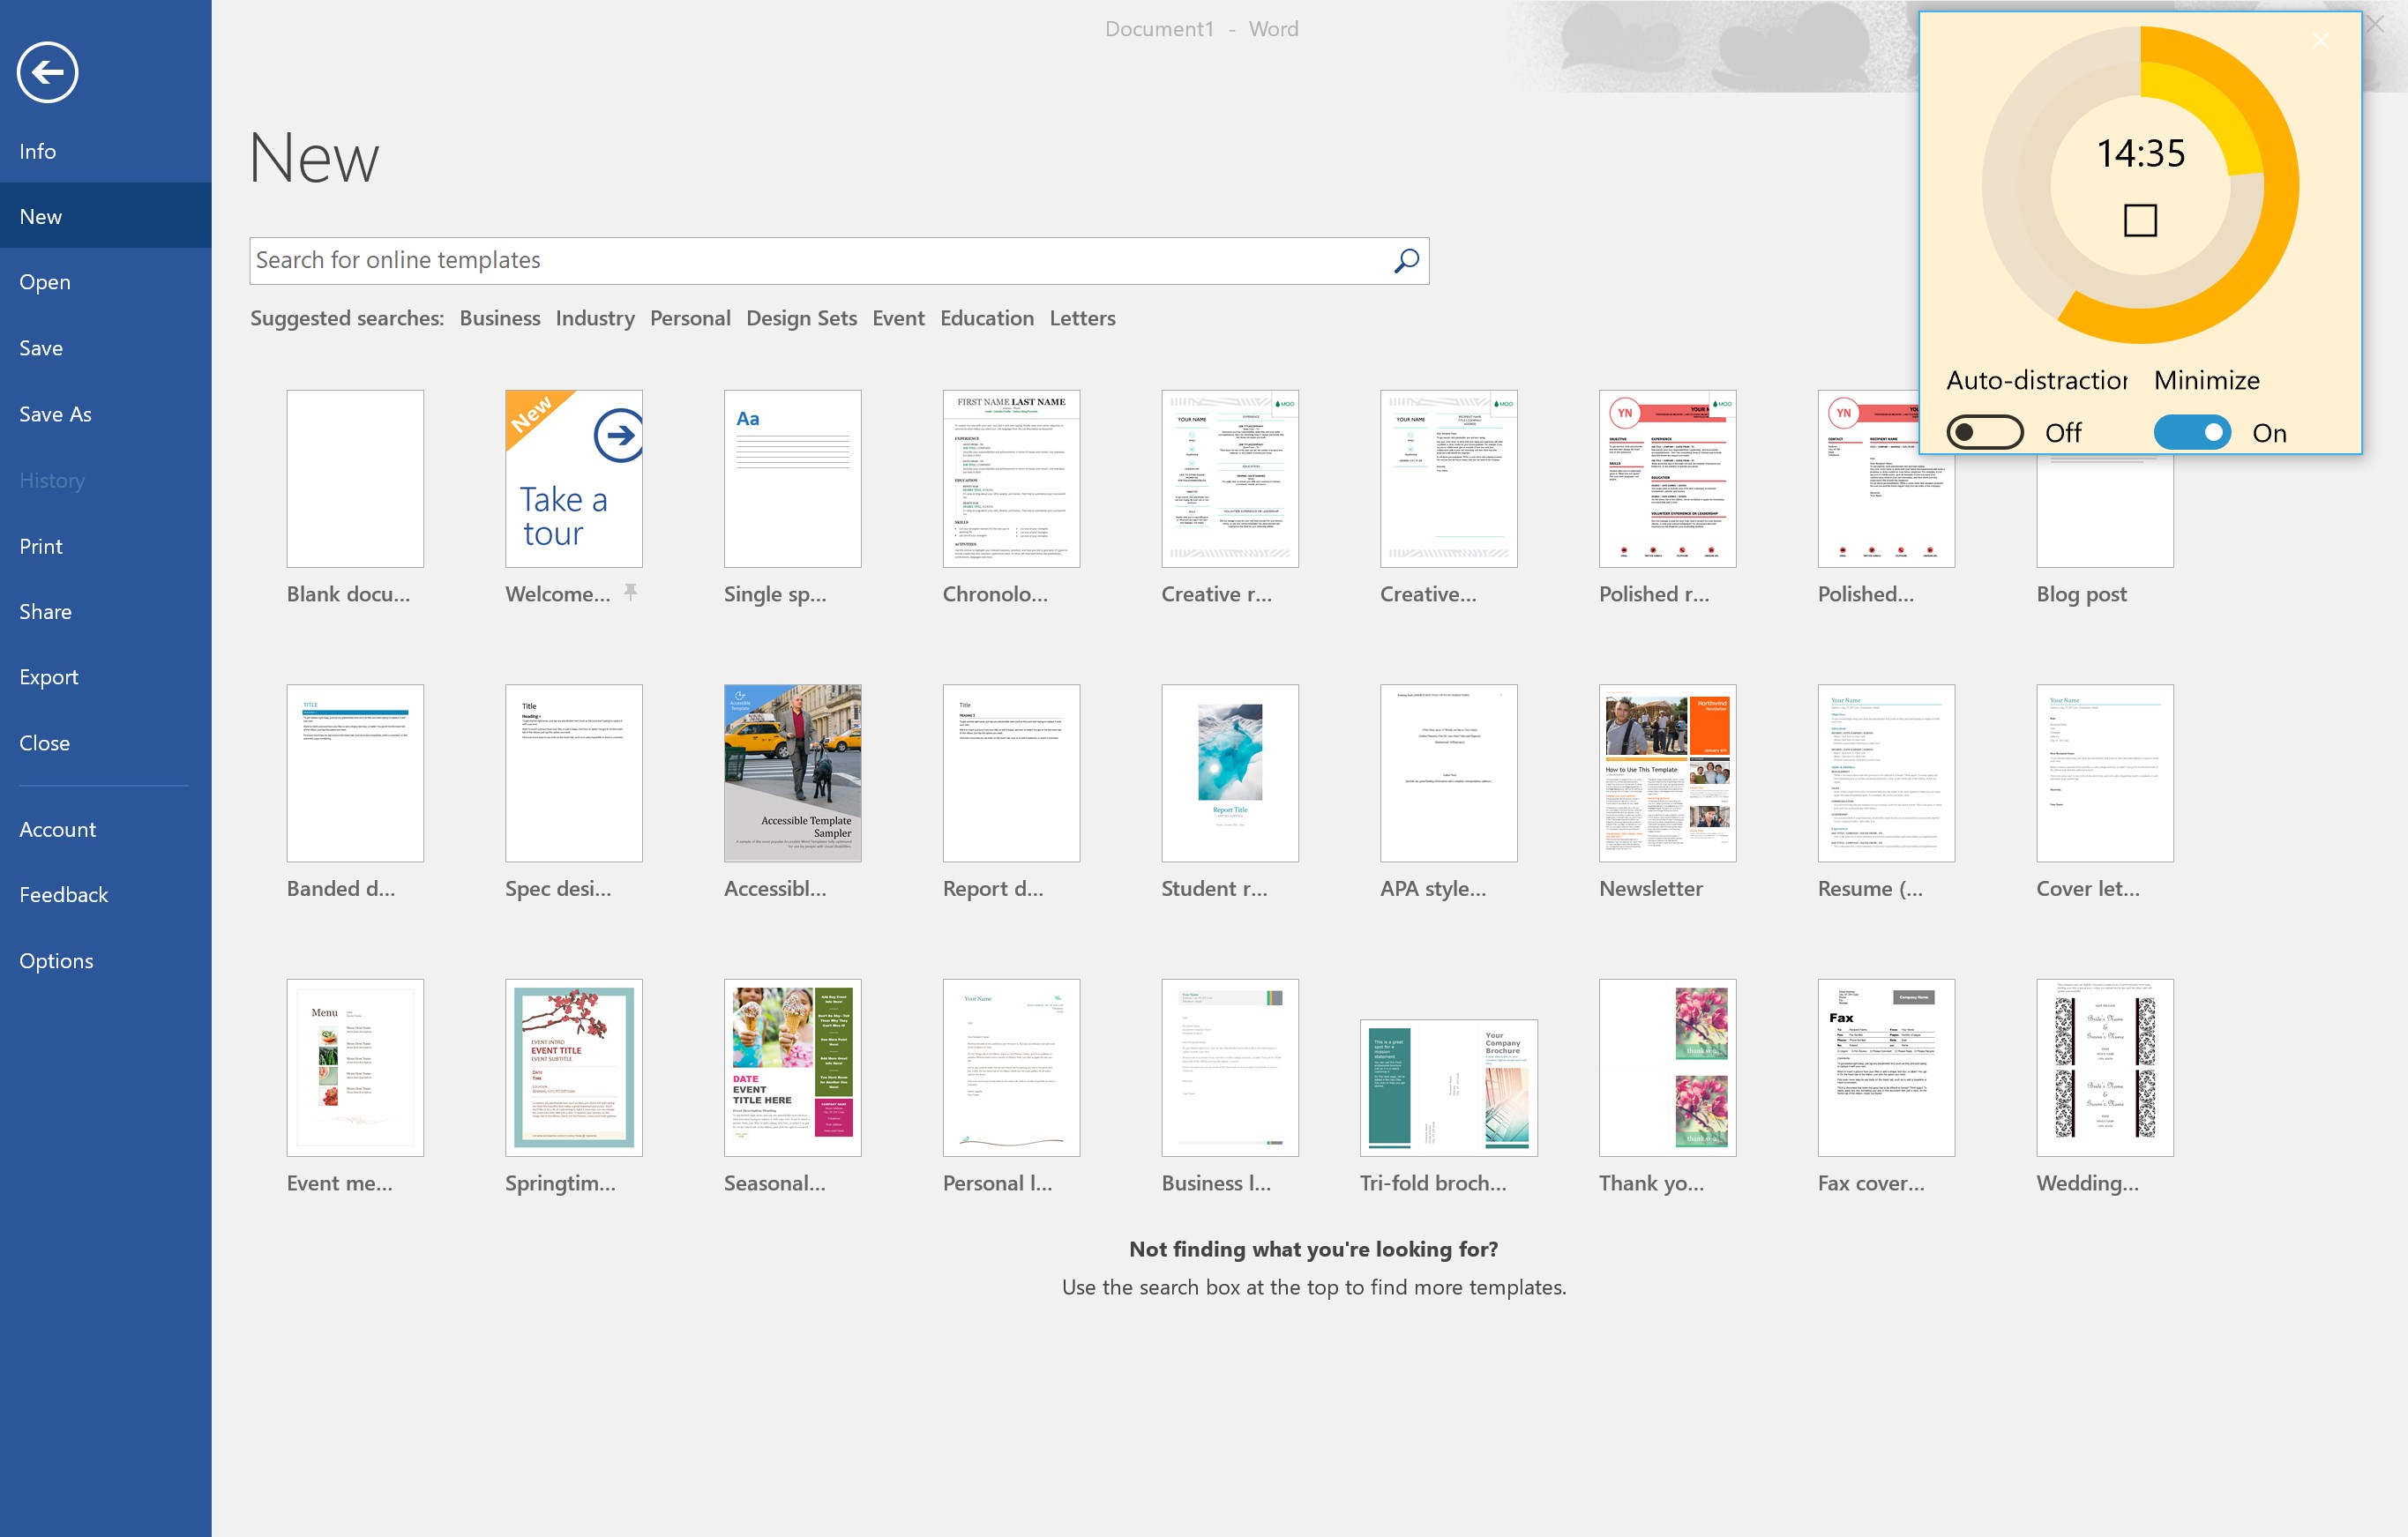Open the Newsletter template thumbnail
The height and width of the screenshot is (1537, 2408).
click(1667, 773)
